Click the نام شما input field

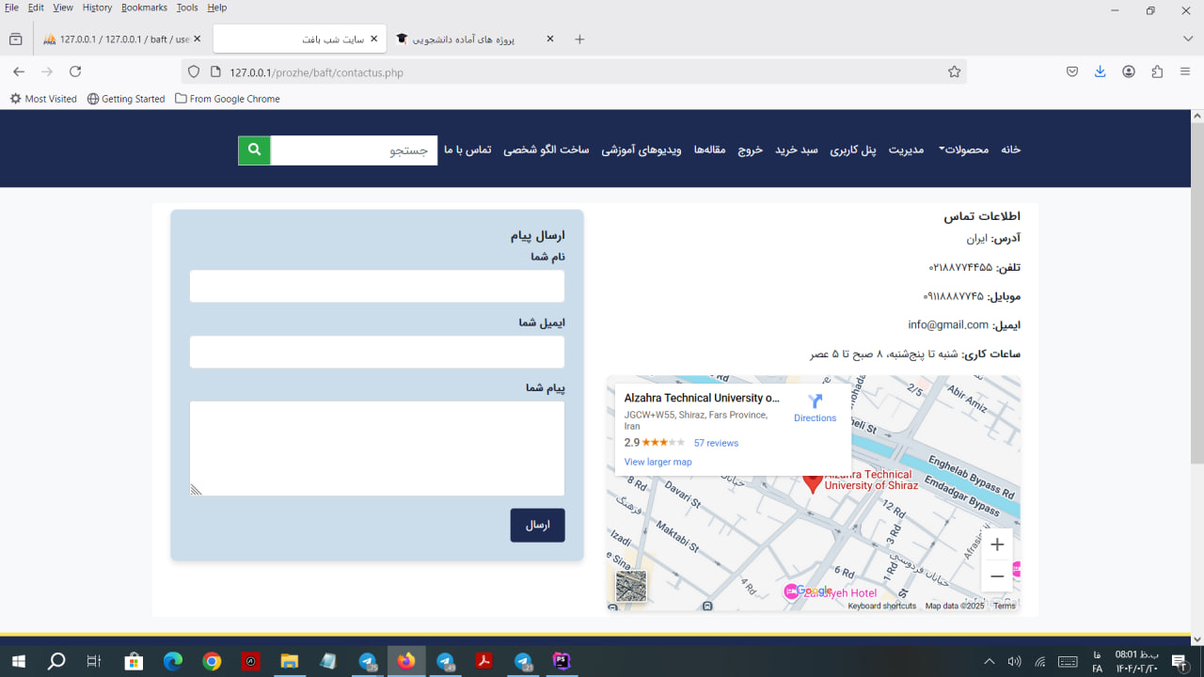(x=377, y=286)
